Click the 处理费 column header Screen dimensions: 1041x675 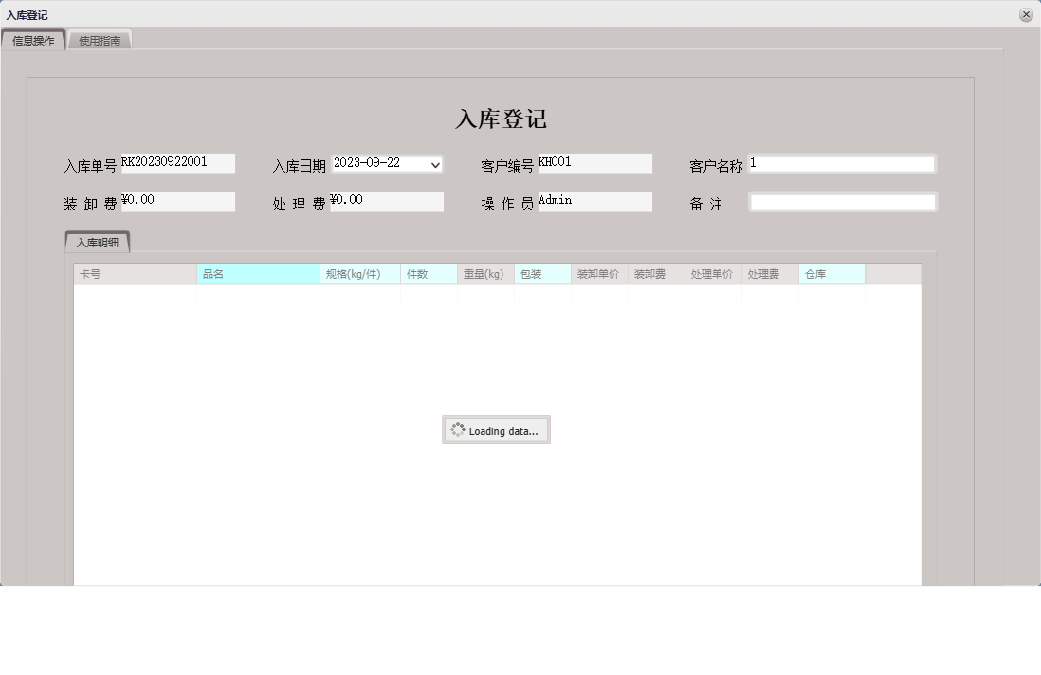point(769,273)
